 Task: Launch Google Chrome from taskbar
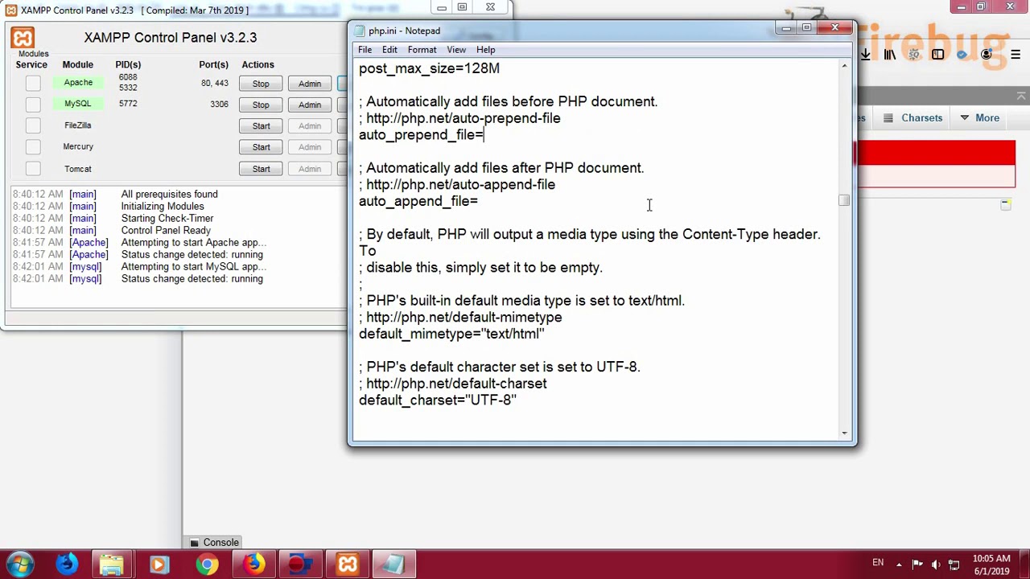207,564
